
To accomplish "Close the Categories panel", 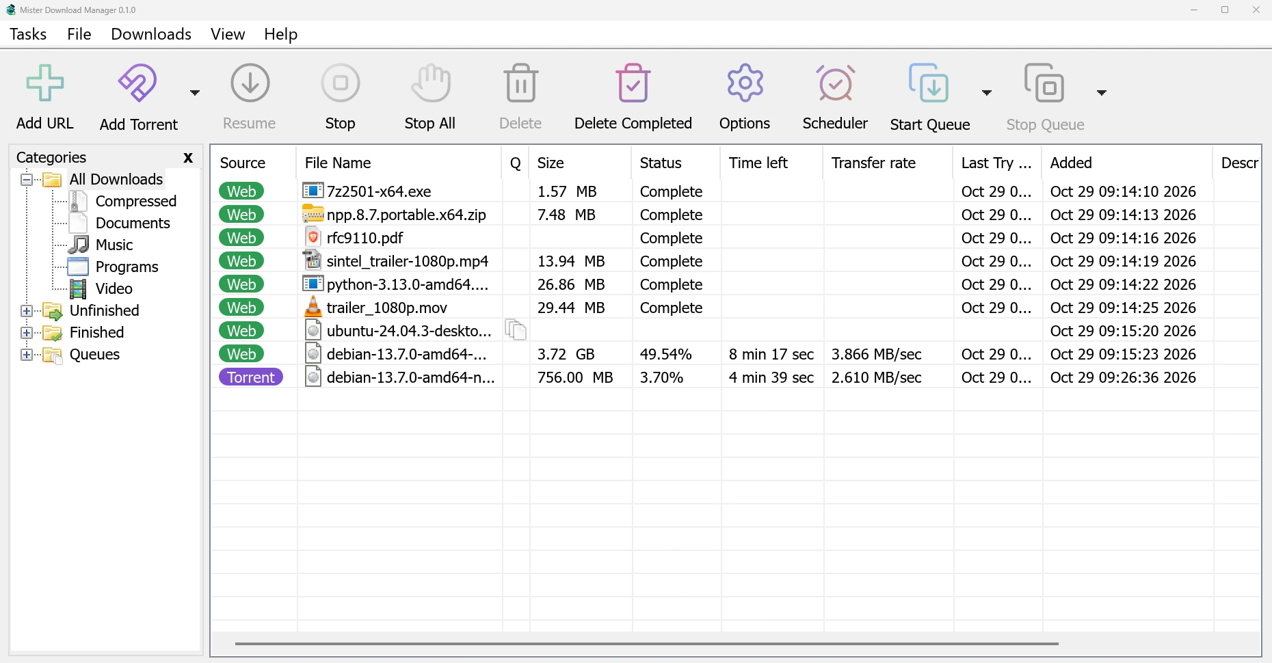I will pyautogui.click(x=188, y=158).
